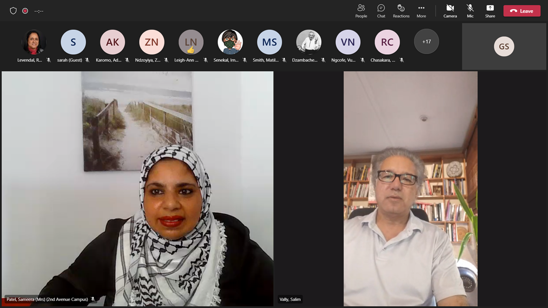
Task: Click muted mic icon beside Patel, Sameera
Action: (93, 299)
